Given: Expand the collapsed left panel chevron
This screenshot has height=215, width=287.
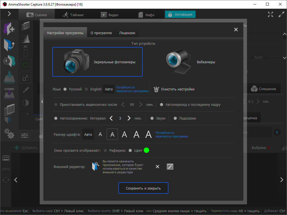Looking at the screenshot, I should (x=9, y=14).
